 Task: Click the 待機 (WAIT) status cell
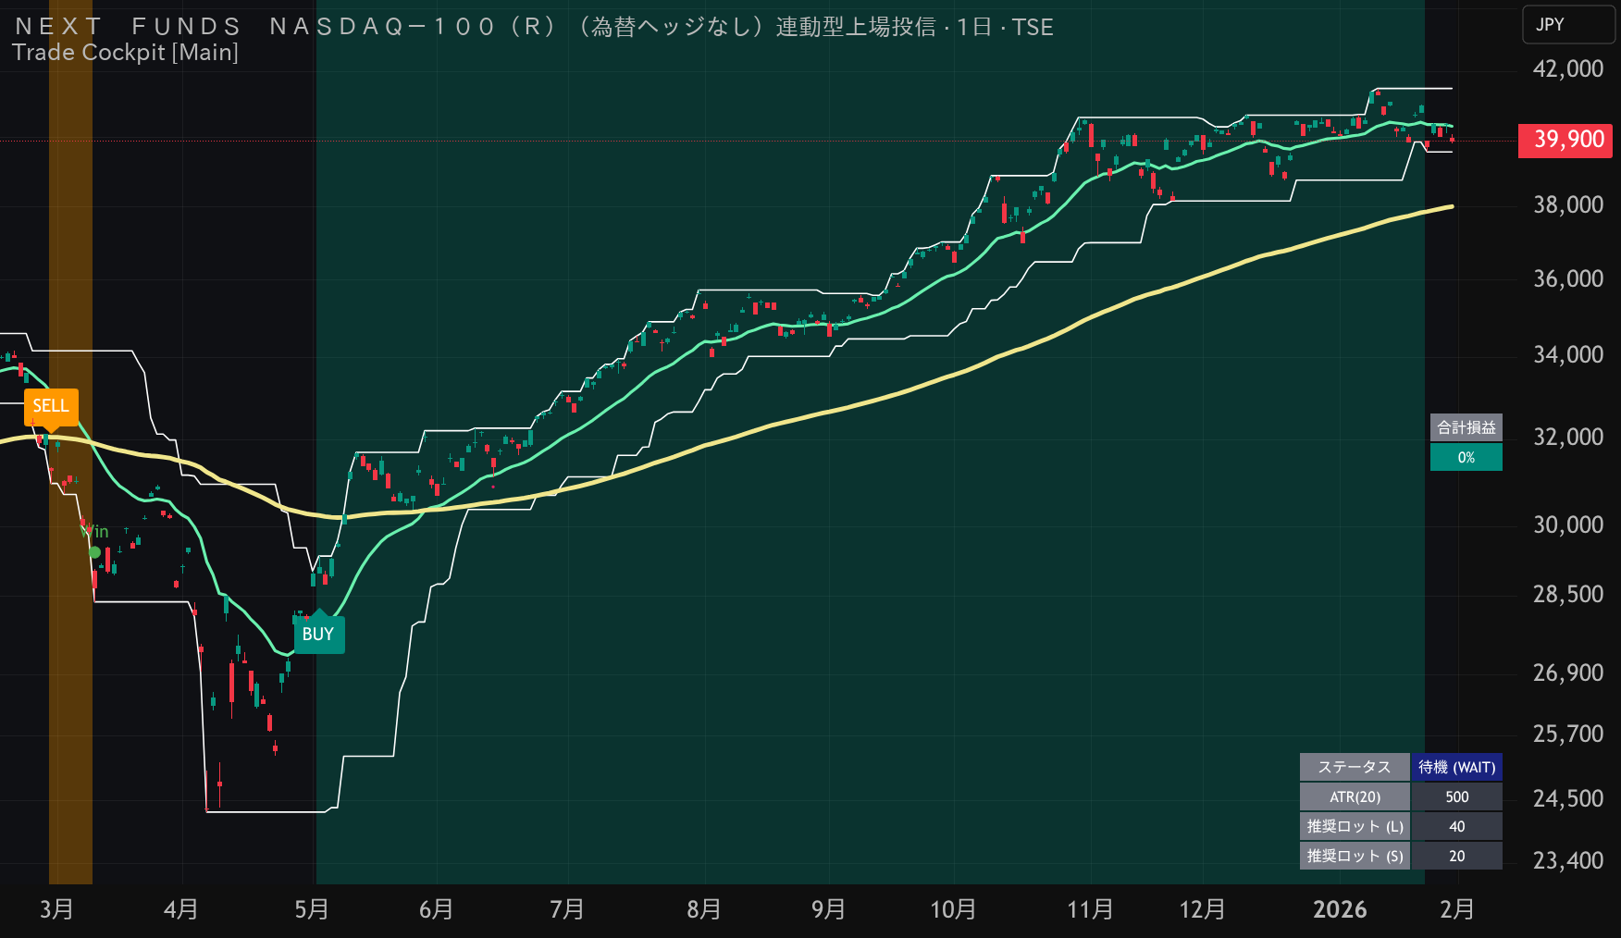pyautogui.click(x=1456, y=767)
